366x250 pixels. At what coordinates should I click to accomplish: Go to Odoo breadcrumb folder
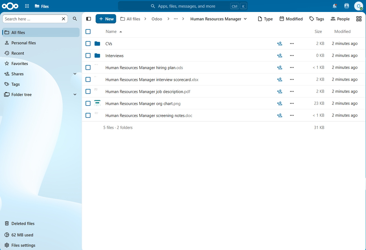(x=157, y=19)
